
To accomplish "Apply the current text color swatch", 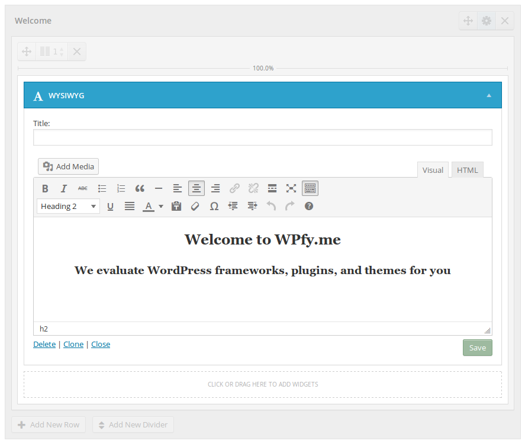I will 148,206.
